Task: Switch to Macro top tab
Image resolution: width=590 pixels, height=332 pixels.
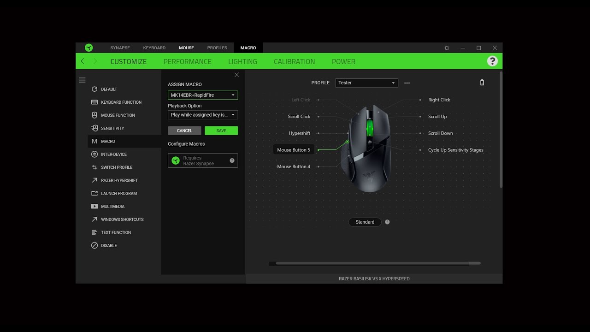Action: [x=248, y=48]
